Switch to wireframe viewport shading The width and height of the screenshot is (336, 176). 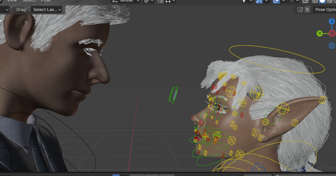point(315,1)
